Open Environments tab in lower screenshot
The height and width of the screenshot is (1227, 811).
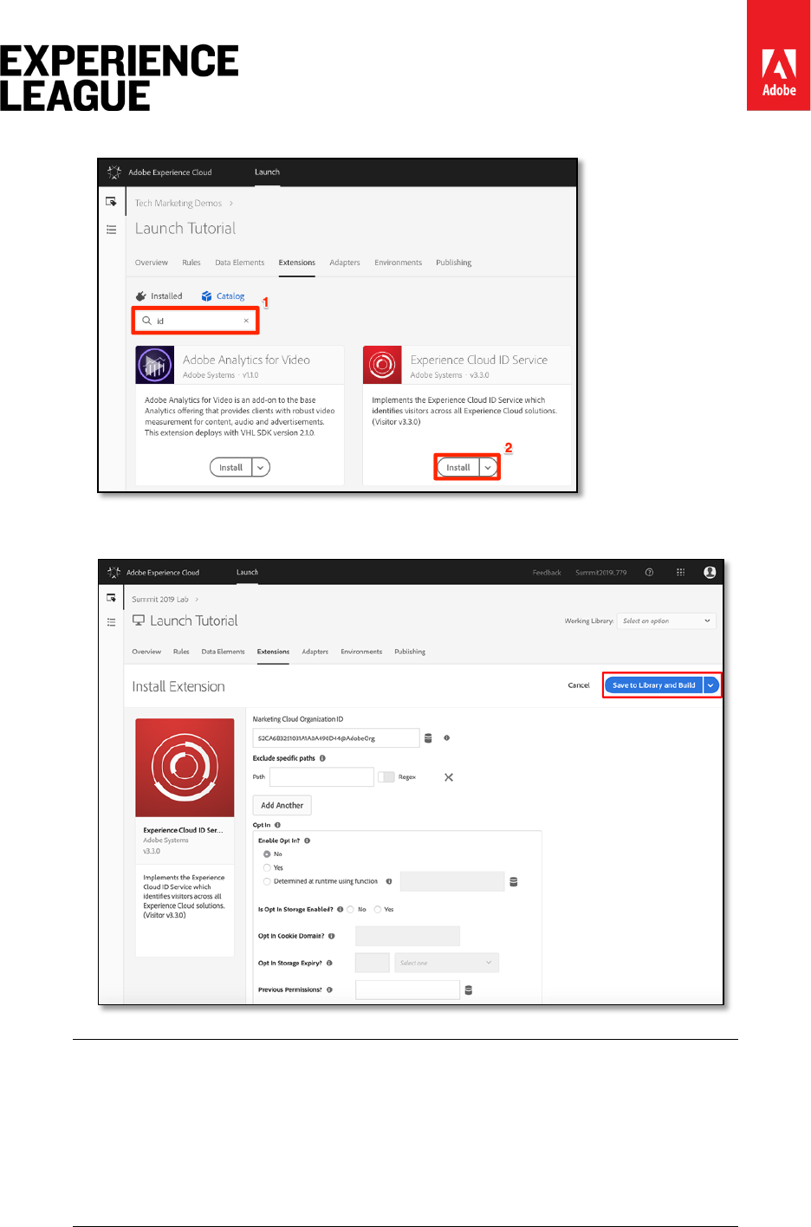point(361,652)
